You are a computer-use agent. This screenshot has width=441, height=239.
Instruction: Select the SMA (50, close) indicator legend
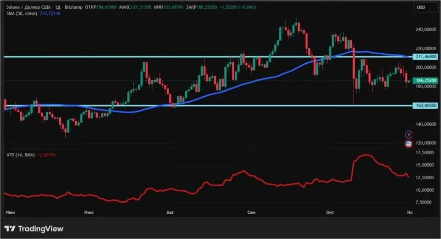point(21,14)
